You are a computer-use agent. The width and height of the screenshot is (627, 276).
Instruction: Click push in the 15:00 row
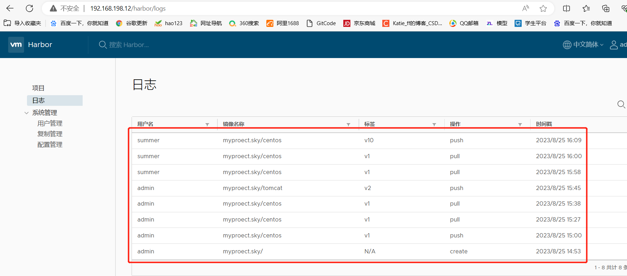(456, 236)
